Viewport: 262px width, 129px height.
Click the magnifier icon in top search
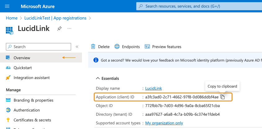[141, 6]
